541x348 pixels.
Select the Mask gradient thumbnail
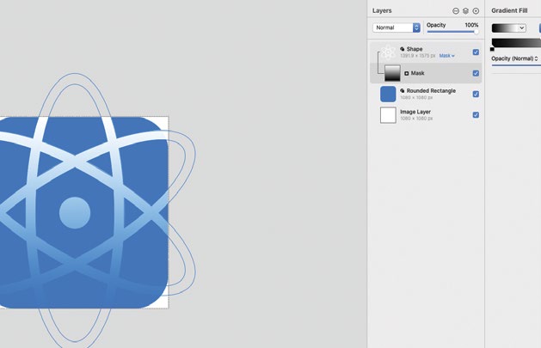[392, 73]
